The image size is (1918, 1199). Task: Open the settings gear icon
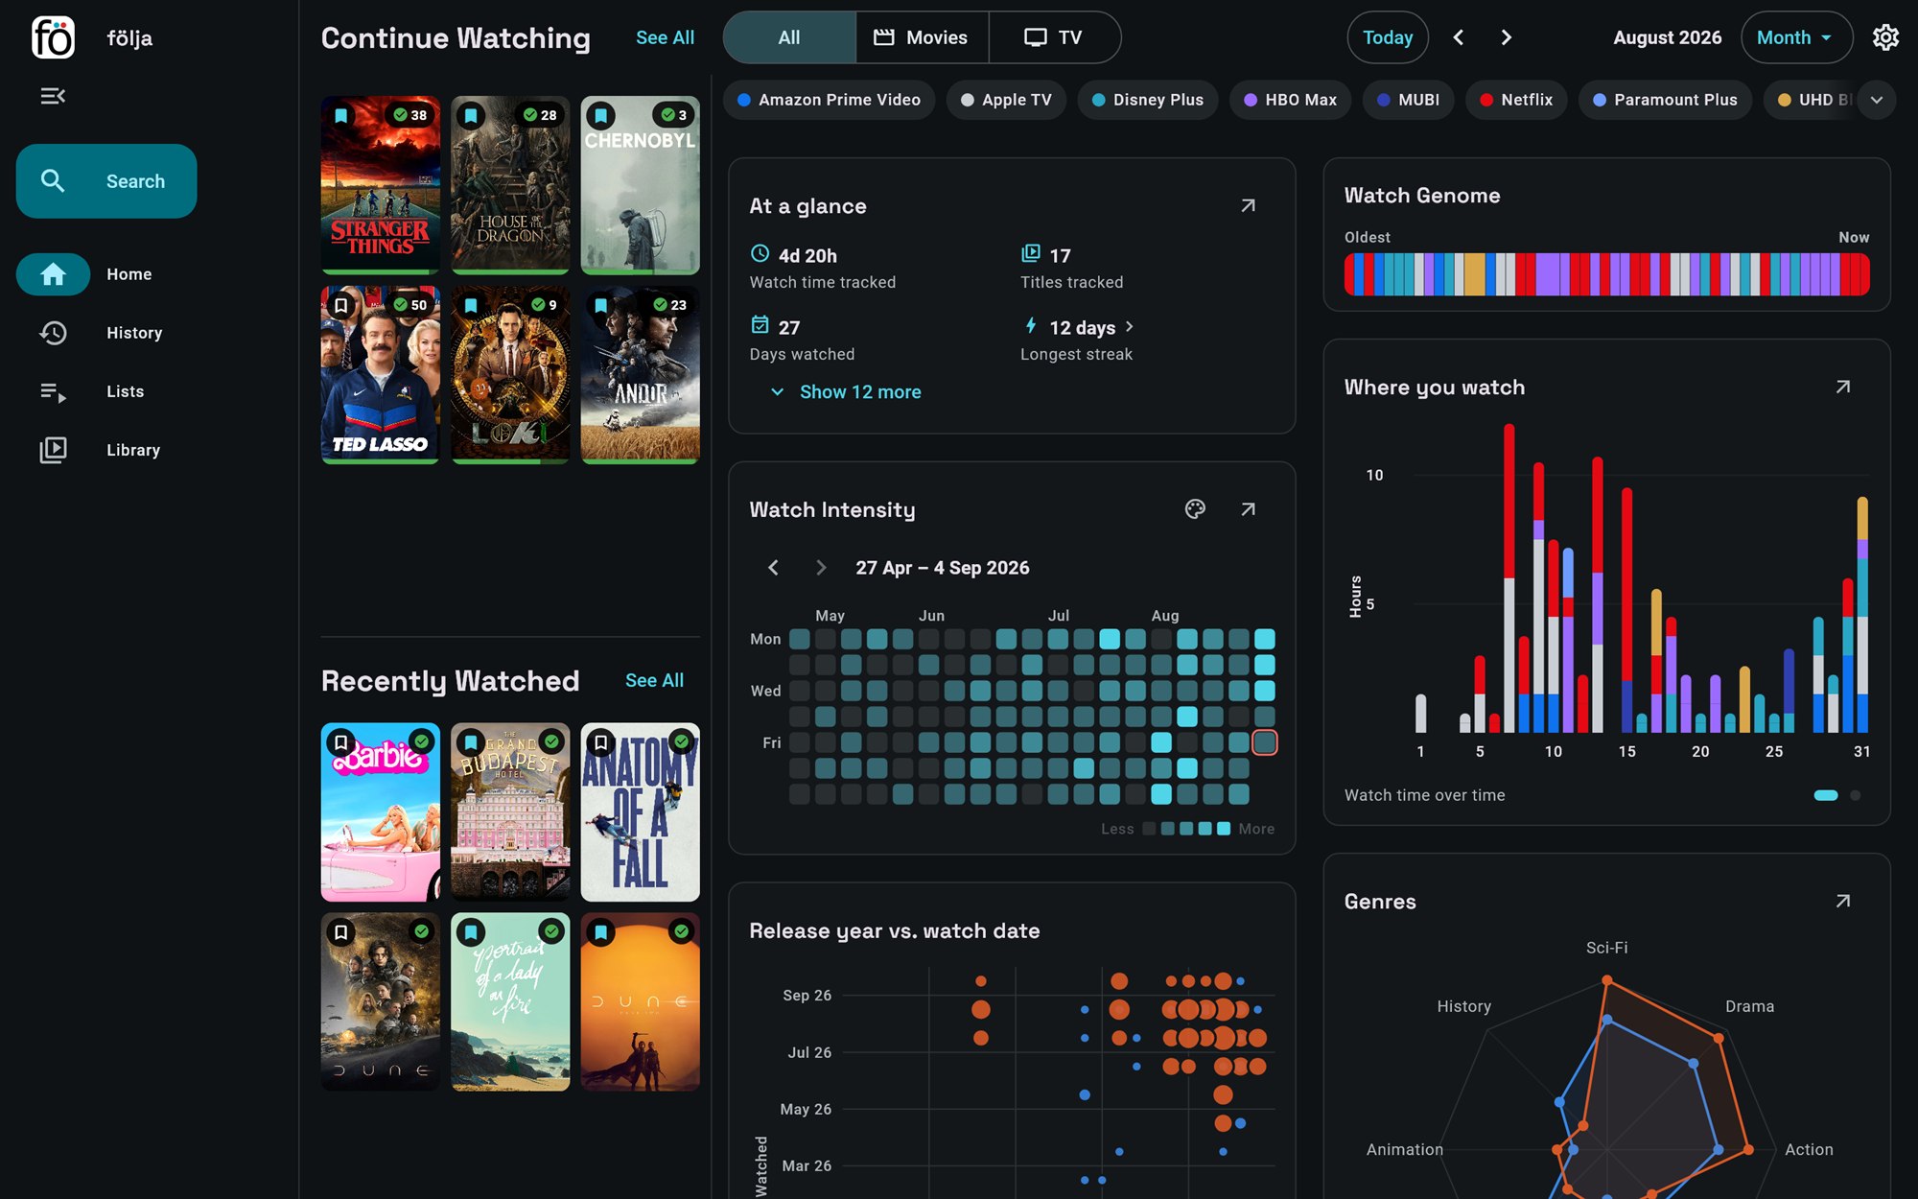click(x=1885, y=37)
